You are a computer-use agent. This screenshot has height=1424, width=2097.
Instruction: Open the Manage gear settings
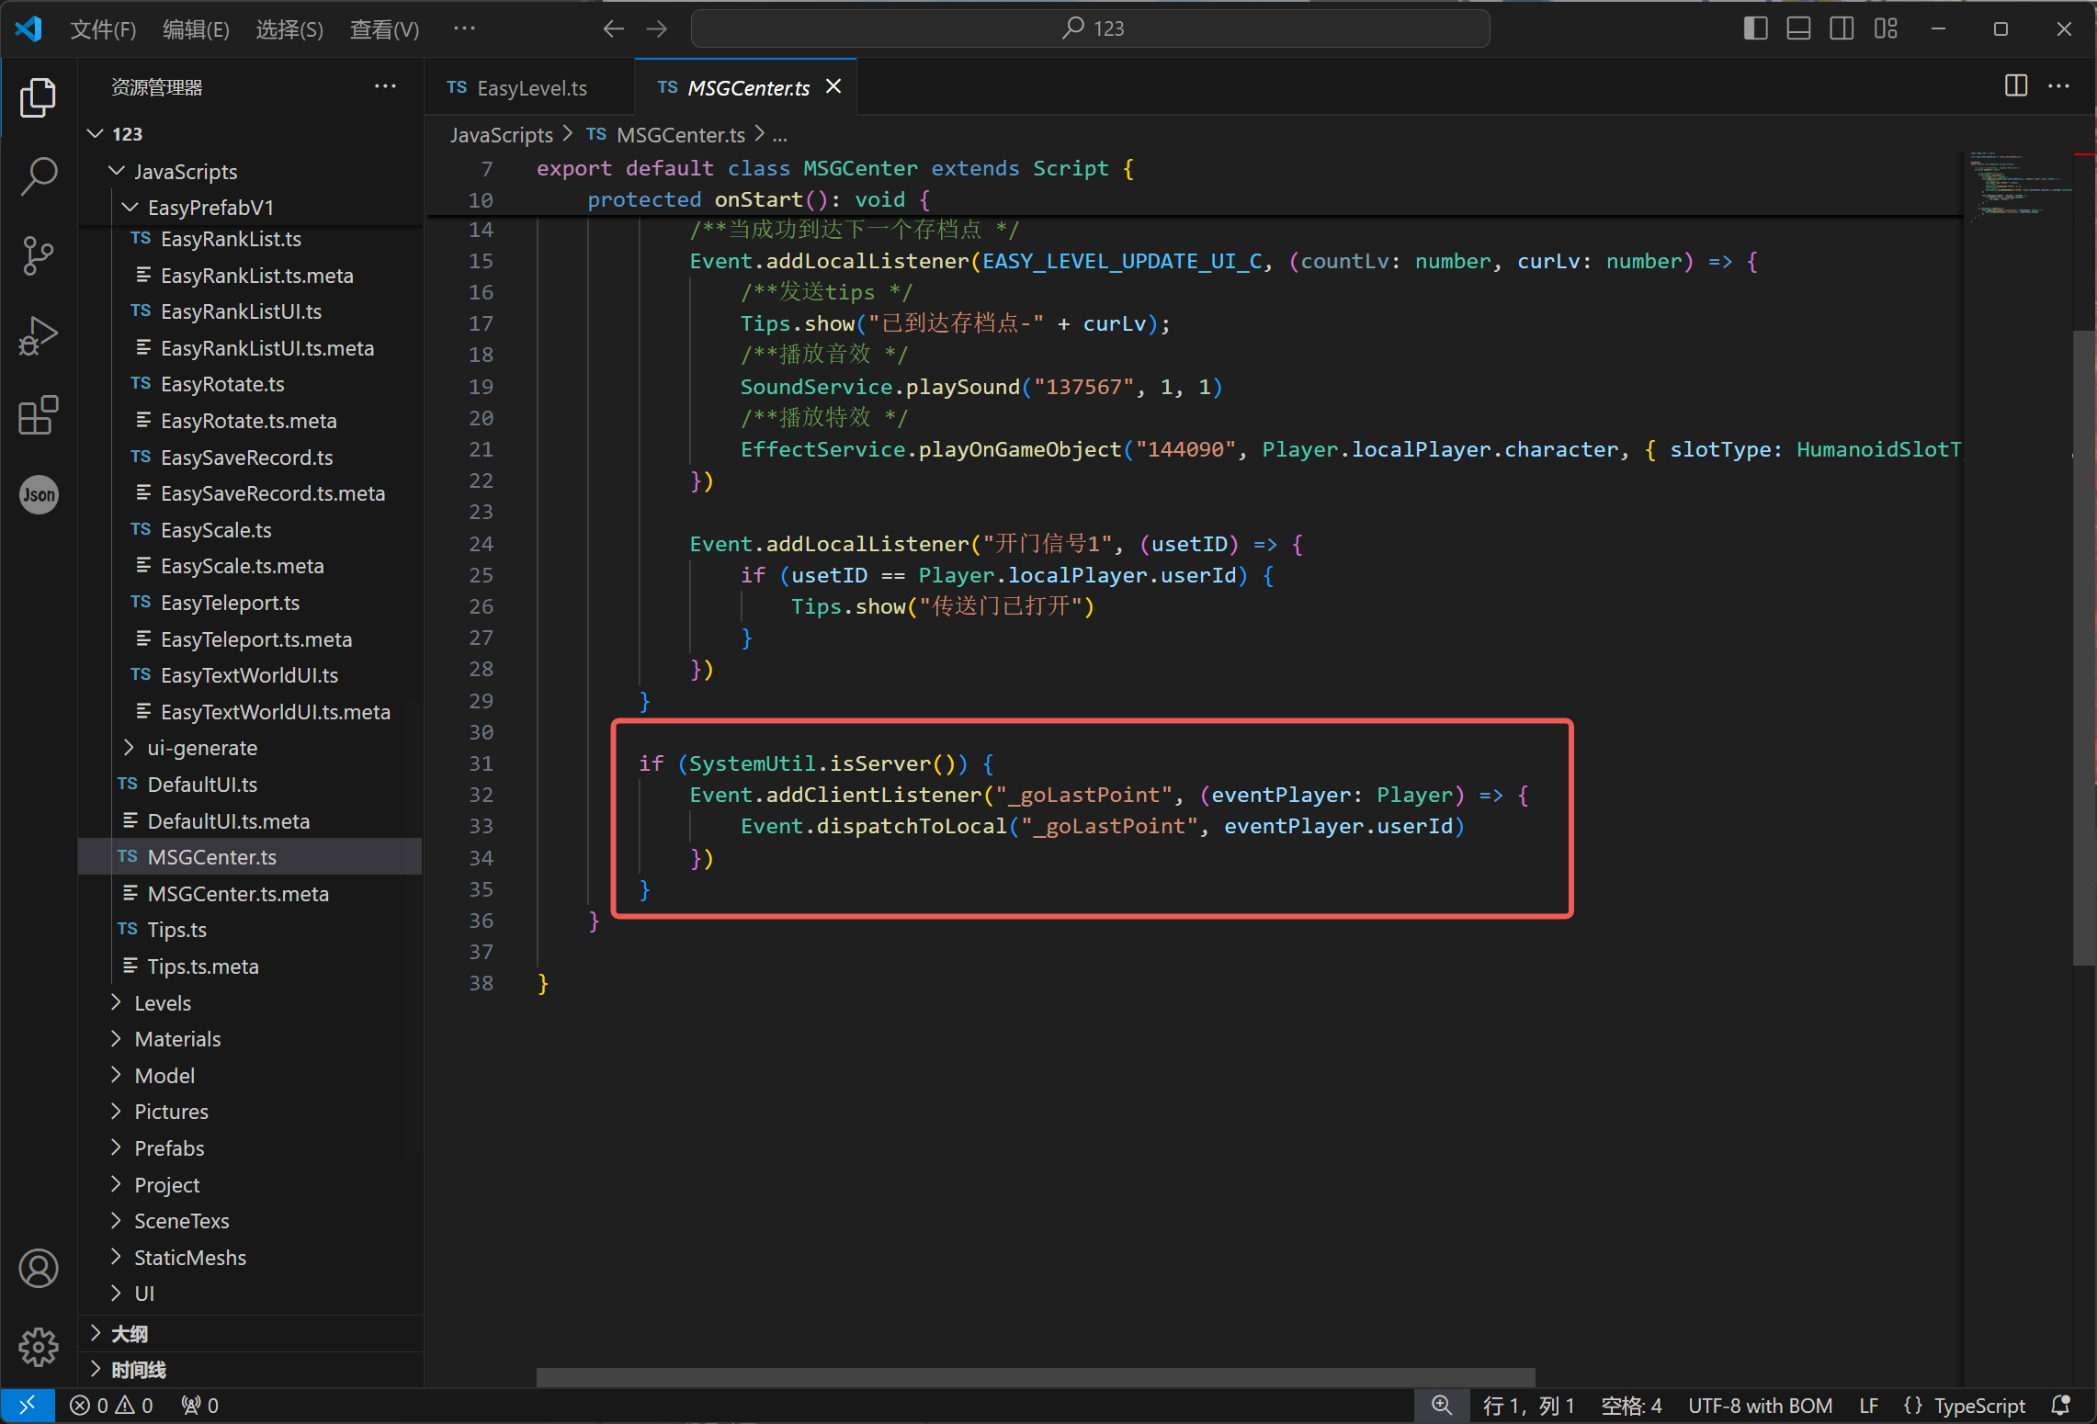(38, 1347)
